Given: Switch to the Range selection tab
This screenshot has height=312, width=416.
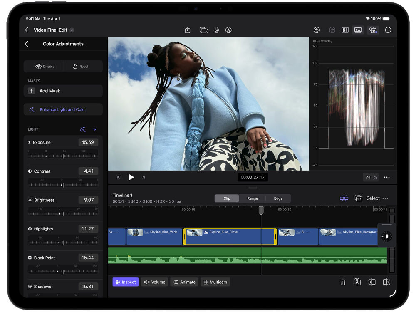Looking at the screenshot, I should (x=252, y=198).
